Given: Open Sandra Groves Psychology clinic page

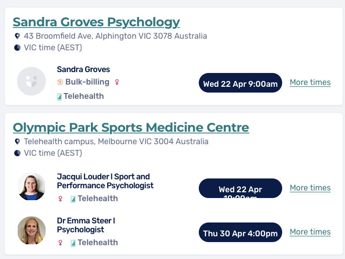Looking at the screenshot, I should (x=96, y=22).
